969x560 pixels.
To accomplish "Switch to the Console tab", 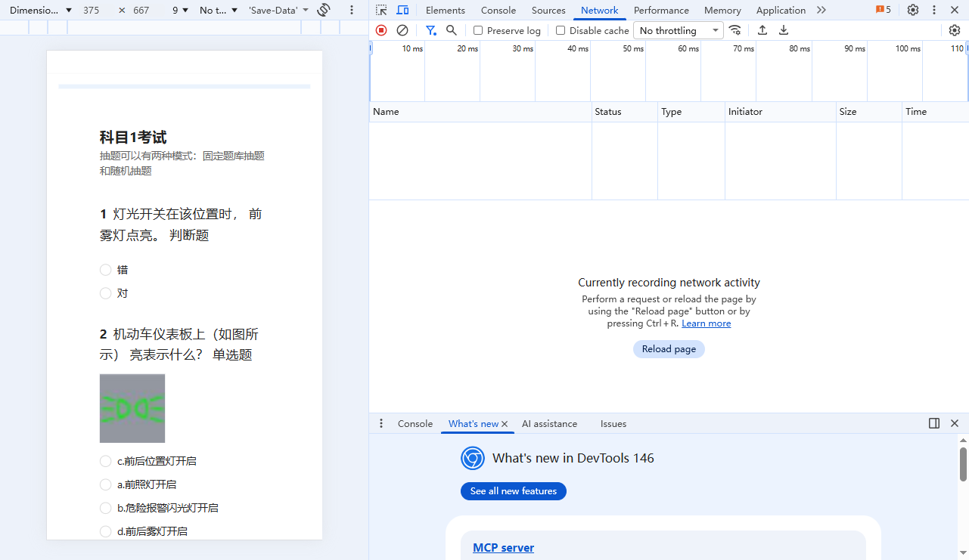I will 498,10.
